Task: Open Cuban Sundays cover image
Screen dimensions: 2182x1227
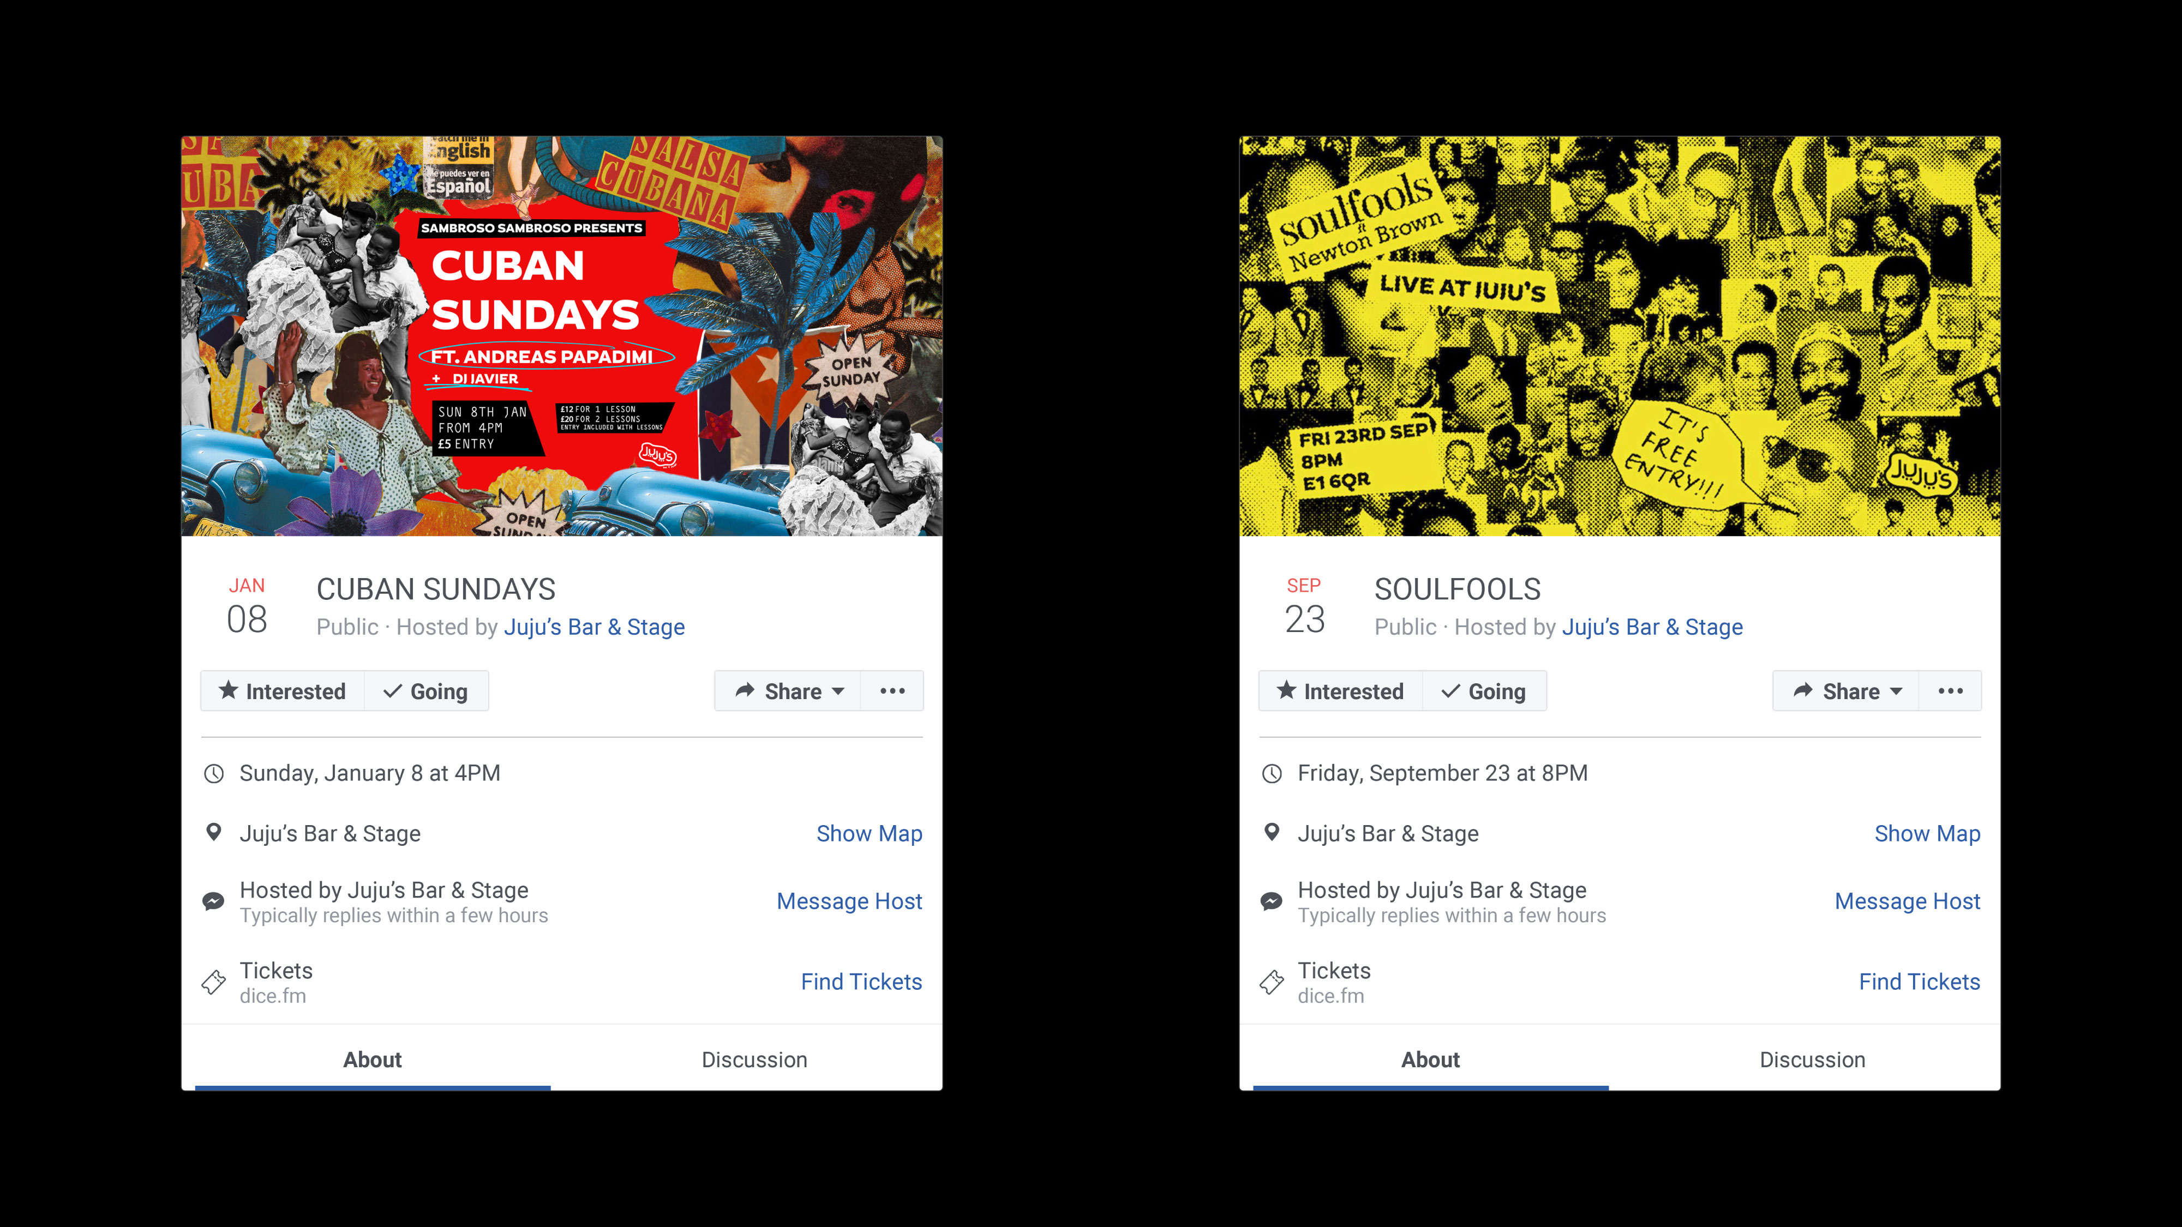Action: tap(562, 336)
